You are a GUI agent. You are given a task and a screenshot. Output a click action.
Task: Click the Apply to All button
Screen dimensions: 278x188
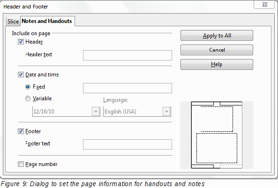click(x=217, y=36)
